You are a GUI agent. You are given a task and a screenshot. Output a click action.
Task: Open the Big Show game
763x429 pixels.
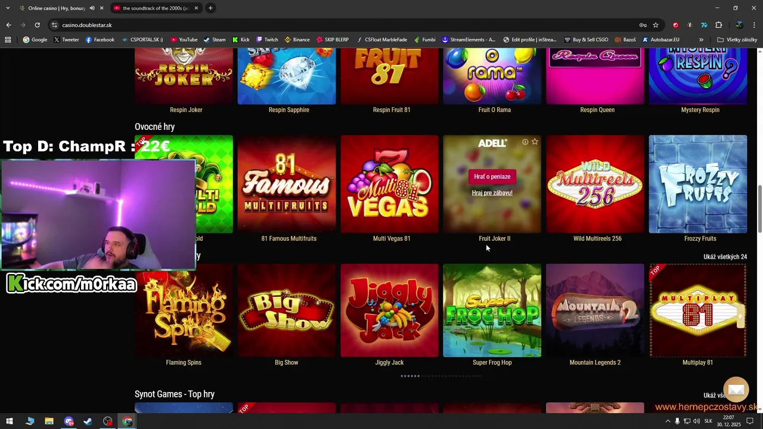click(x=287, y=310)
